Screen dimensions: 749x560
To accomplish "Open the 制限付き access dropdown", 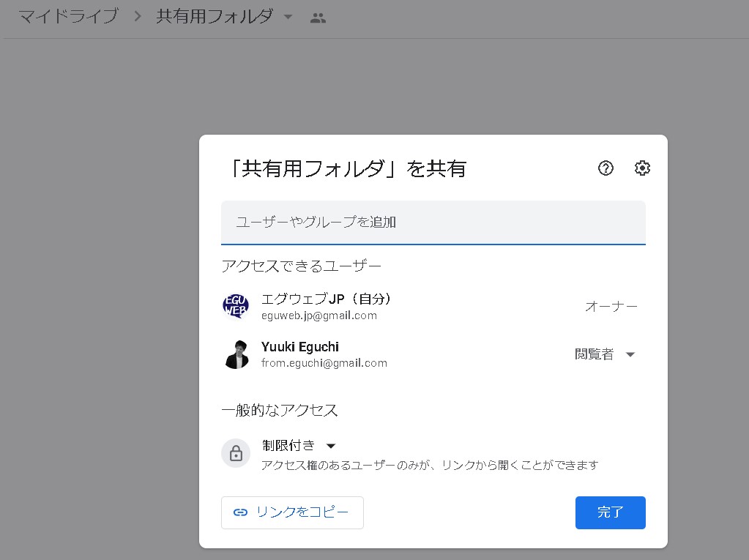I will coord(330,446).
